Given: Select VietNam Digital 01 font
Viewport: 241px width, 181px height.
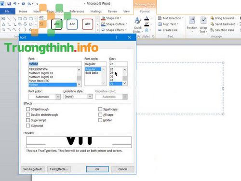Looking at the screenshot, I should tap(53, 73).
